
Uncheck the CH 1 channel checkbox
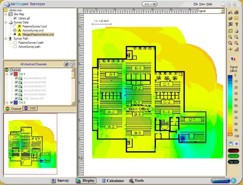tap(11, 74)
